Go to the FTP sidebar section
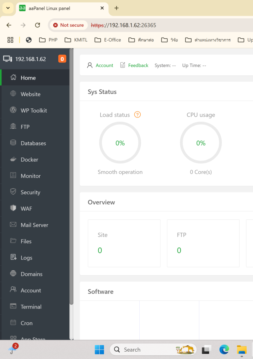Viewport: 253px width, 359px height. (35, 127)
